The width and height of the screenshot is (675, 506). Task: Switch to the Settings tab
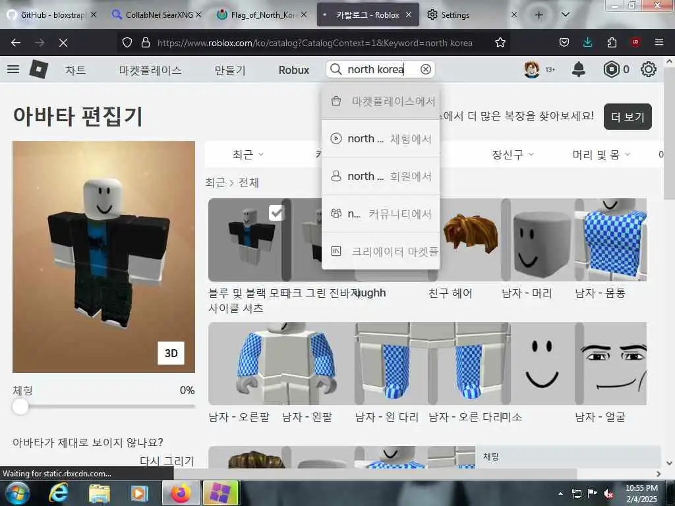coord(471,15)
